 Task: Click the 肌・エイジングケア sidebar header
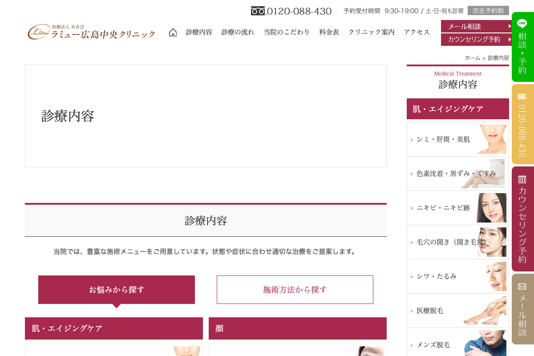pos(457,109)
